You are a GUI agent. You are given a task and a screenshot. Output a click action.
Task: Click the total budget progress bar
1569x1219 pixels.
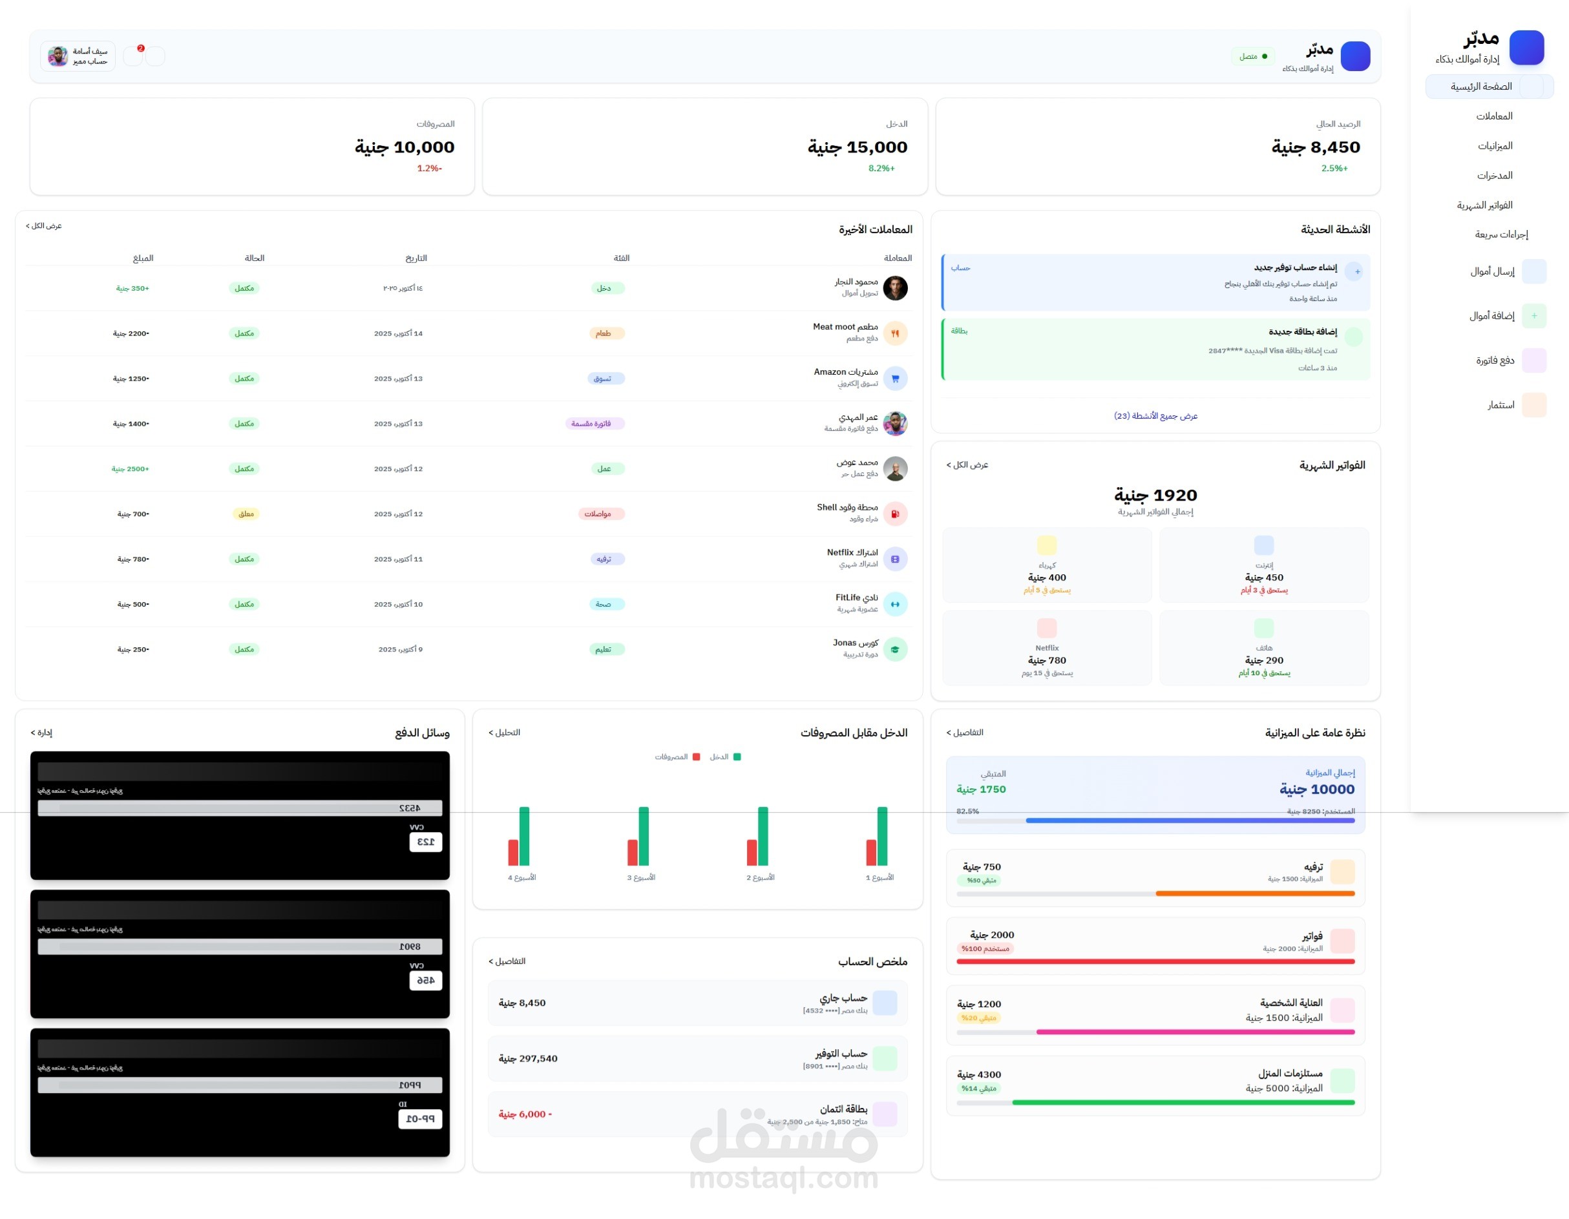tap(1155, 820)
